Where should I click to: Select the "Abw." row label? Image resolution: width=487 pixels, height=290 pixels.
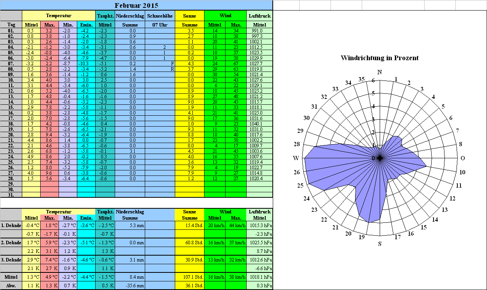pyautogui.click(x=11, y=285)
